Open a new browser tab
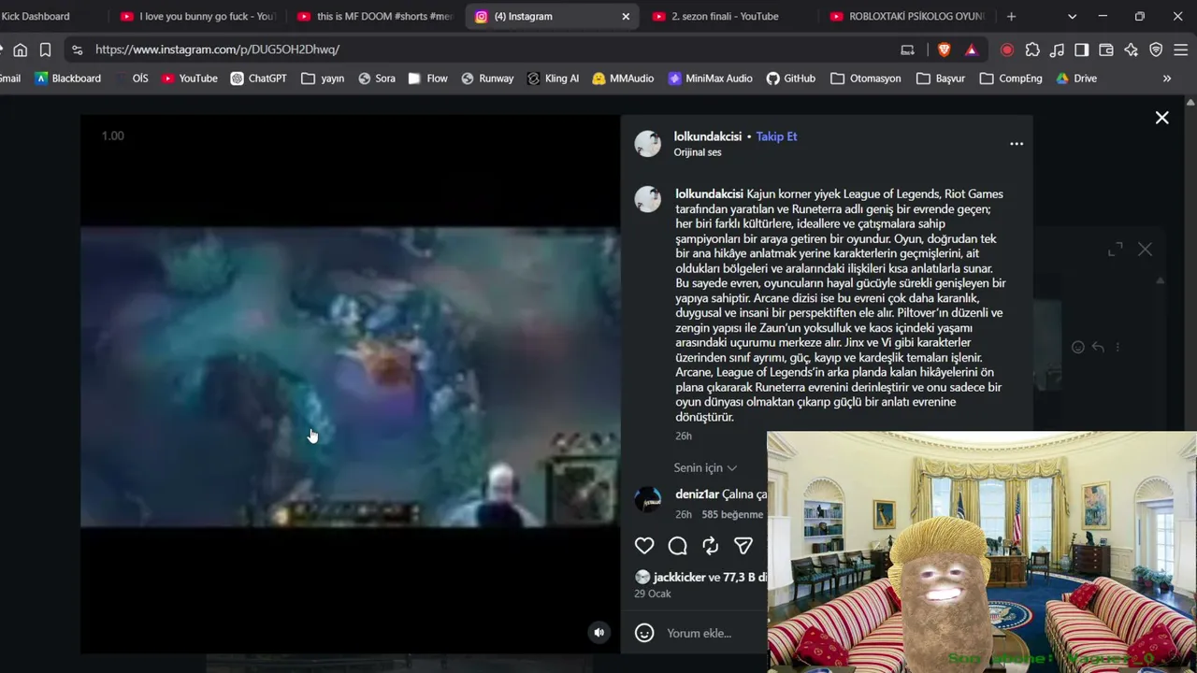 pos(1011,16)
